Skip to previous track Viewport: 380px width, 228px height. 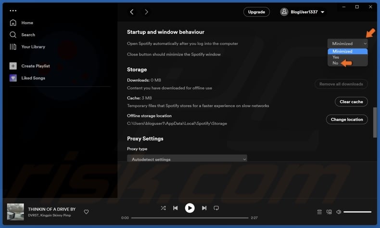coord(176,208)
